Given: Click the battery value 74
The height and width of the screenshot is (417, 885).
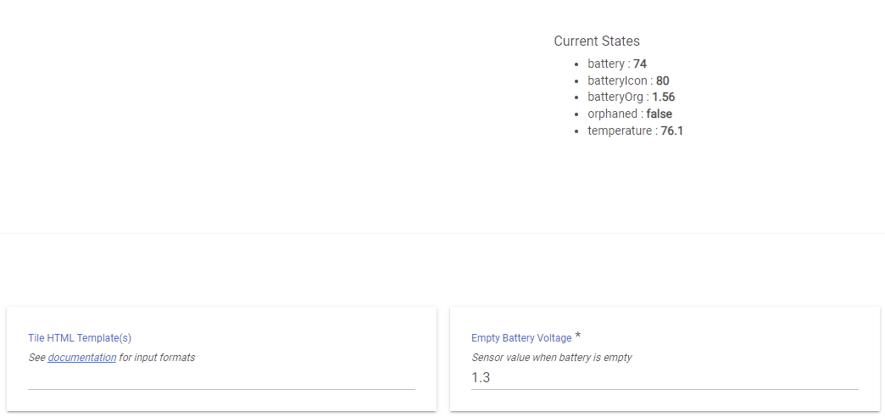Looking at the screenshot, I should 640,64.
